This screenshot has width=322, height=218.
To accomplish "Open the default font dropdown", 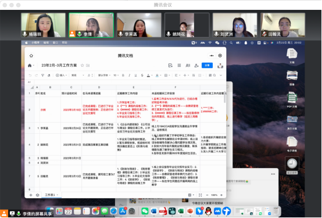I will (104, 76).
